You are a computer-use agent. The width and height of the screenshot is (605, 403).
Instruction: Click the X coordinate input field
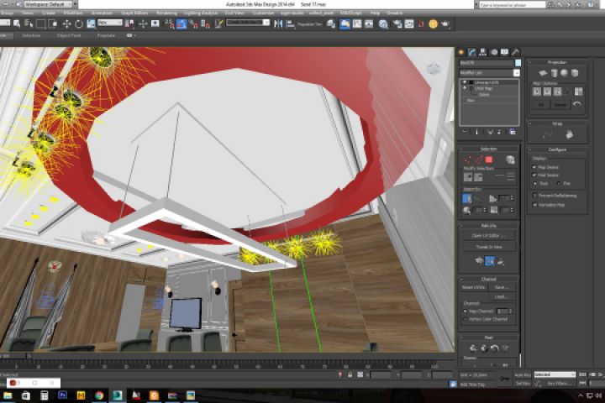coord(381,374)
